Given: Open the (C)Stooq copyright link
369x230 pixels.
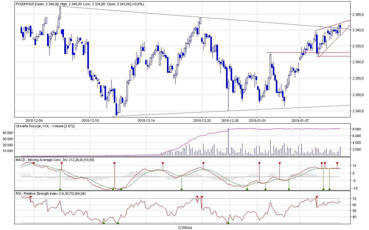Looking at the screenshot, I should coord(185,228).
